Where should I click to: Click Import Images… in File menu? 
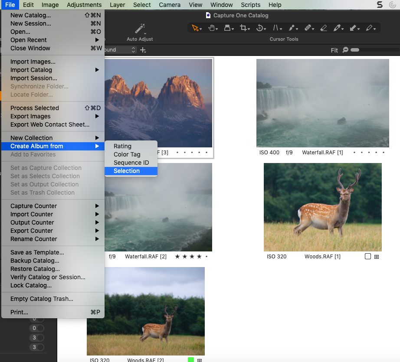pos(53,62)
